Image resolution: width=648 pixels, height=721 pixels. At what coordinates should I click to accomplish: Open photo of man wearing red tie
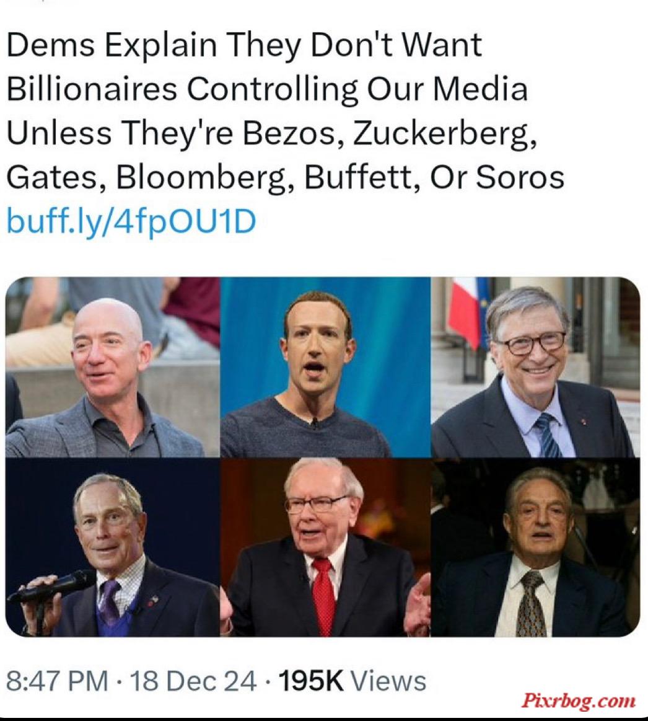(x=325, y=547)
